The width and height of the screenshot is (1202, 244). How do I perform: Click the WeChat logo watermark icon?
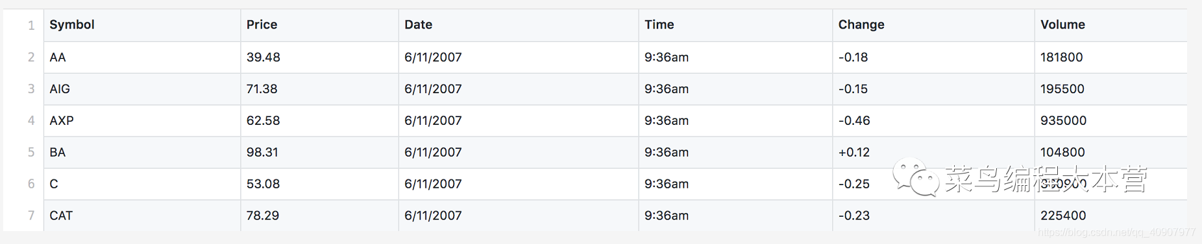(916, 178)
